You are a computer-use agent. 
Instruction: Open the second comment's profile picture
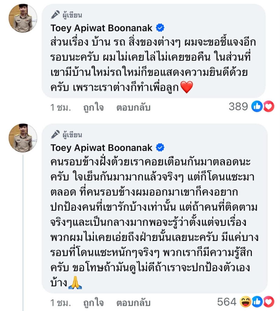click(23, 138)
